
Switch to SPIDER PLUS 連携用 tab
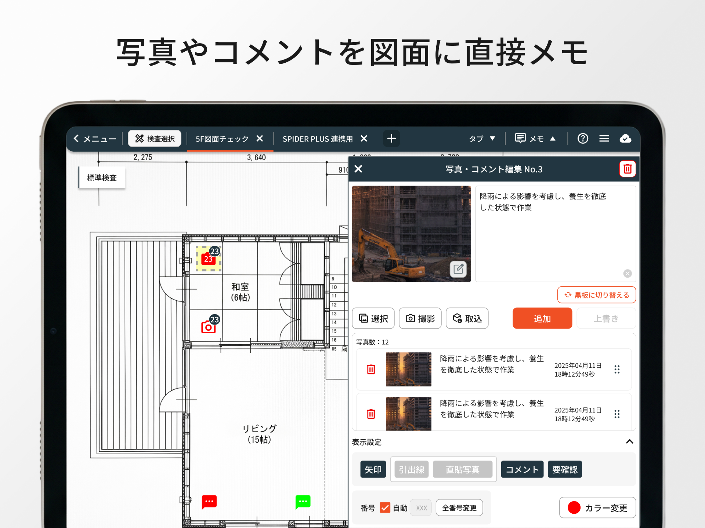click(x=318, y=139)
